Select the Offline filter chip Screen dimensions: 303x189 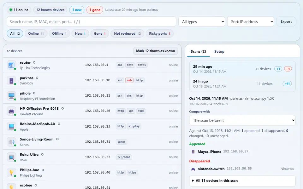[59, 34]
